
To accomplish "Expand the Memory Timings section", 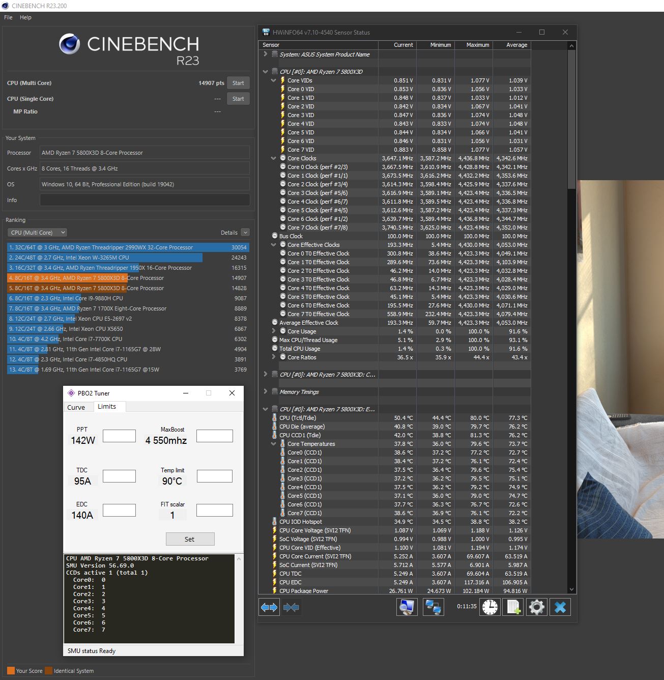I will click(265, 391).
